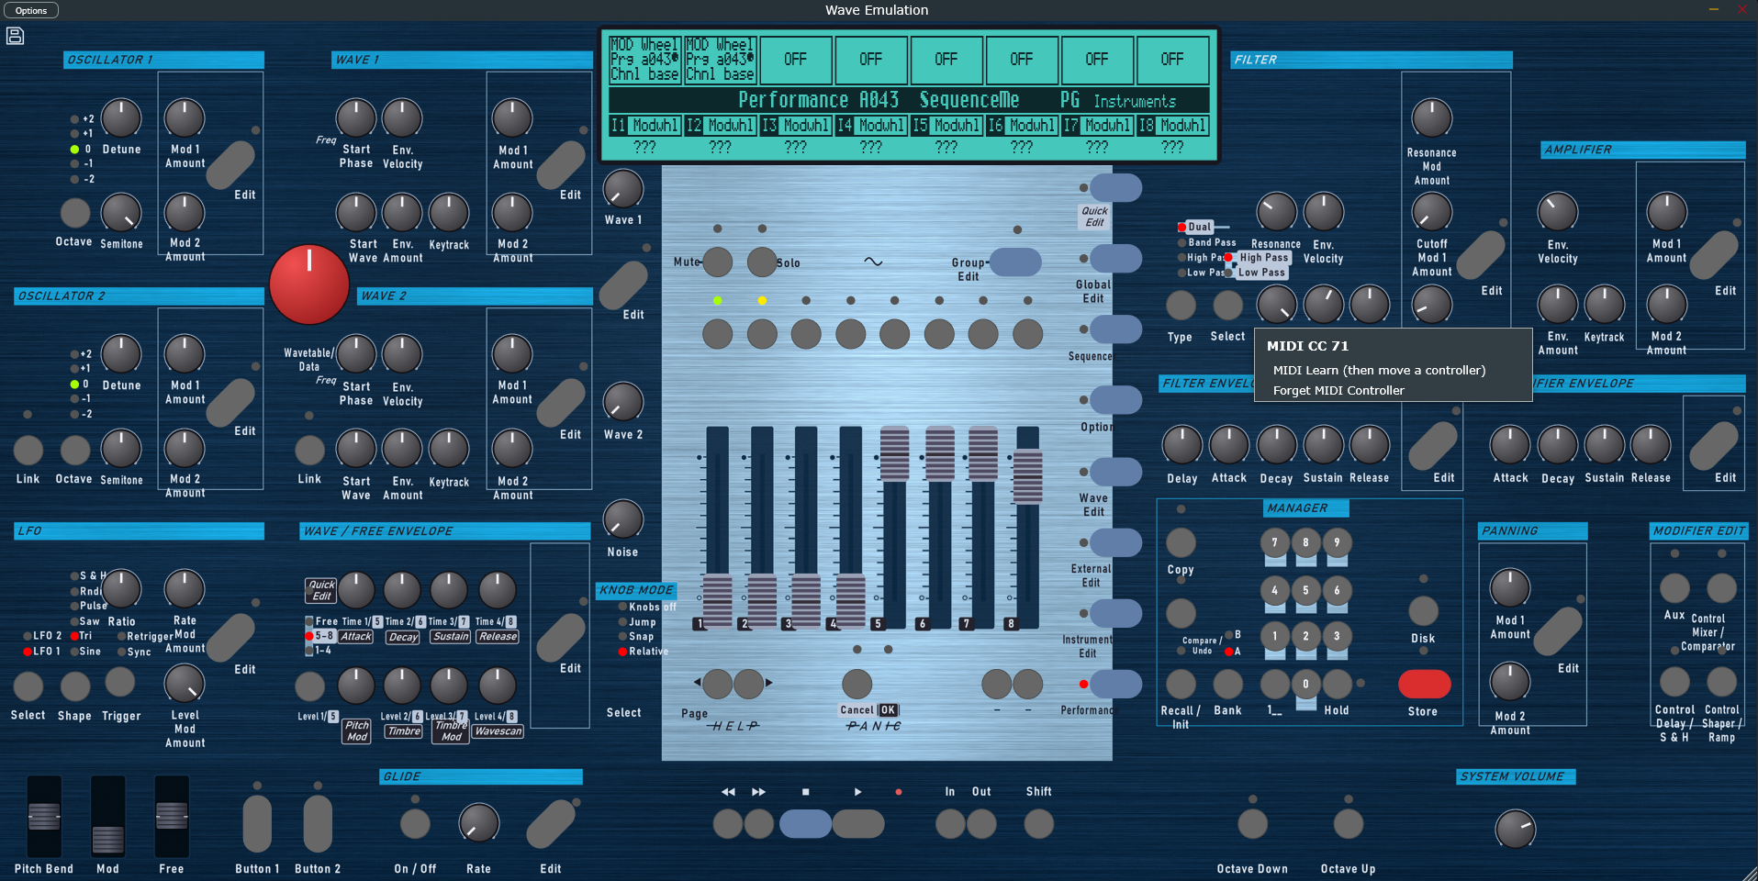Click the fast-forward transport button
1758x881 pixels.
(759, 823)
